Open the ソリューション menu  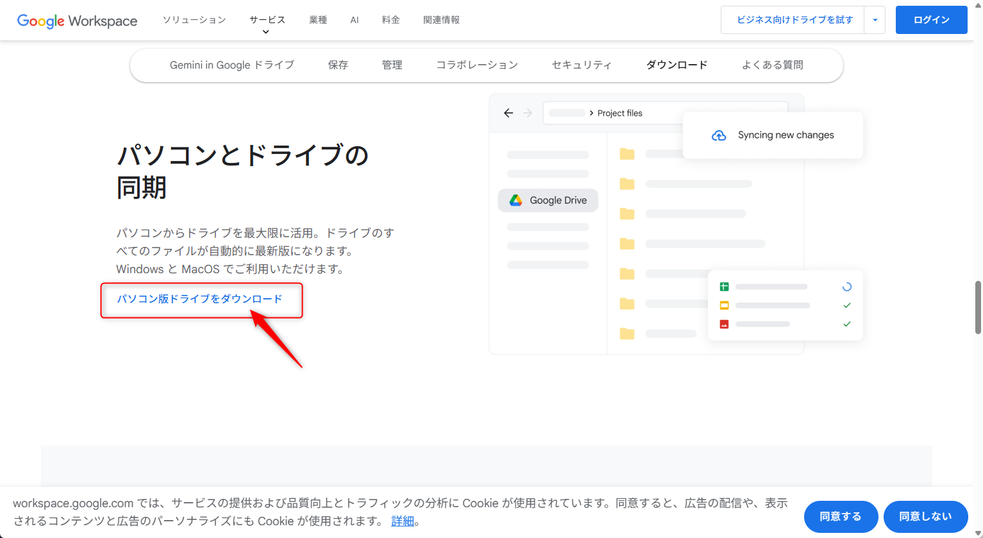pos(194,20)
